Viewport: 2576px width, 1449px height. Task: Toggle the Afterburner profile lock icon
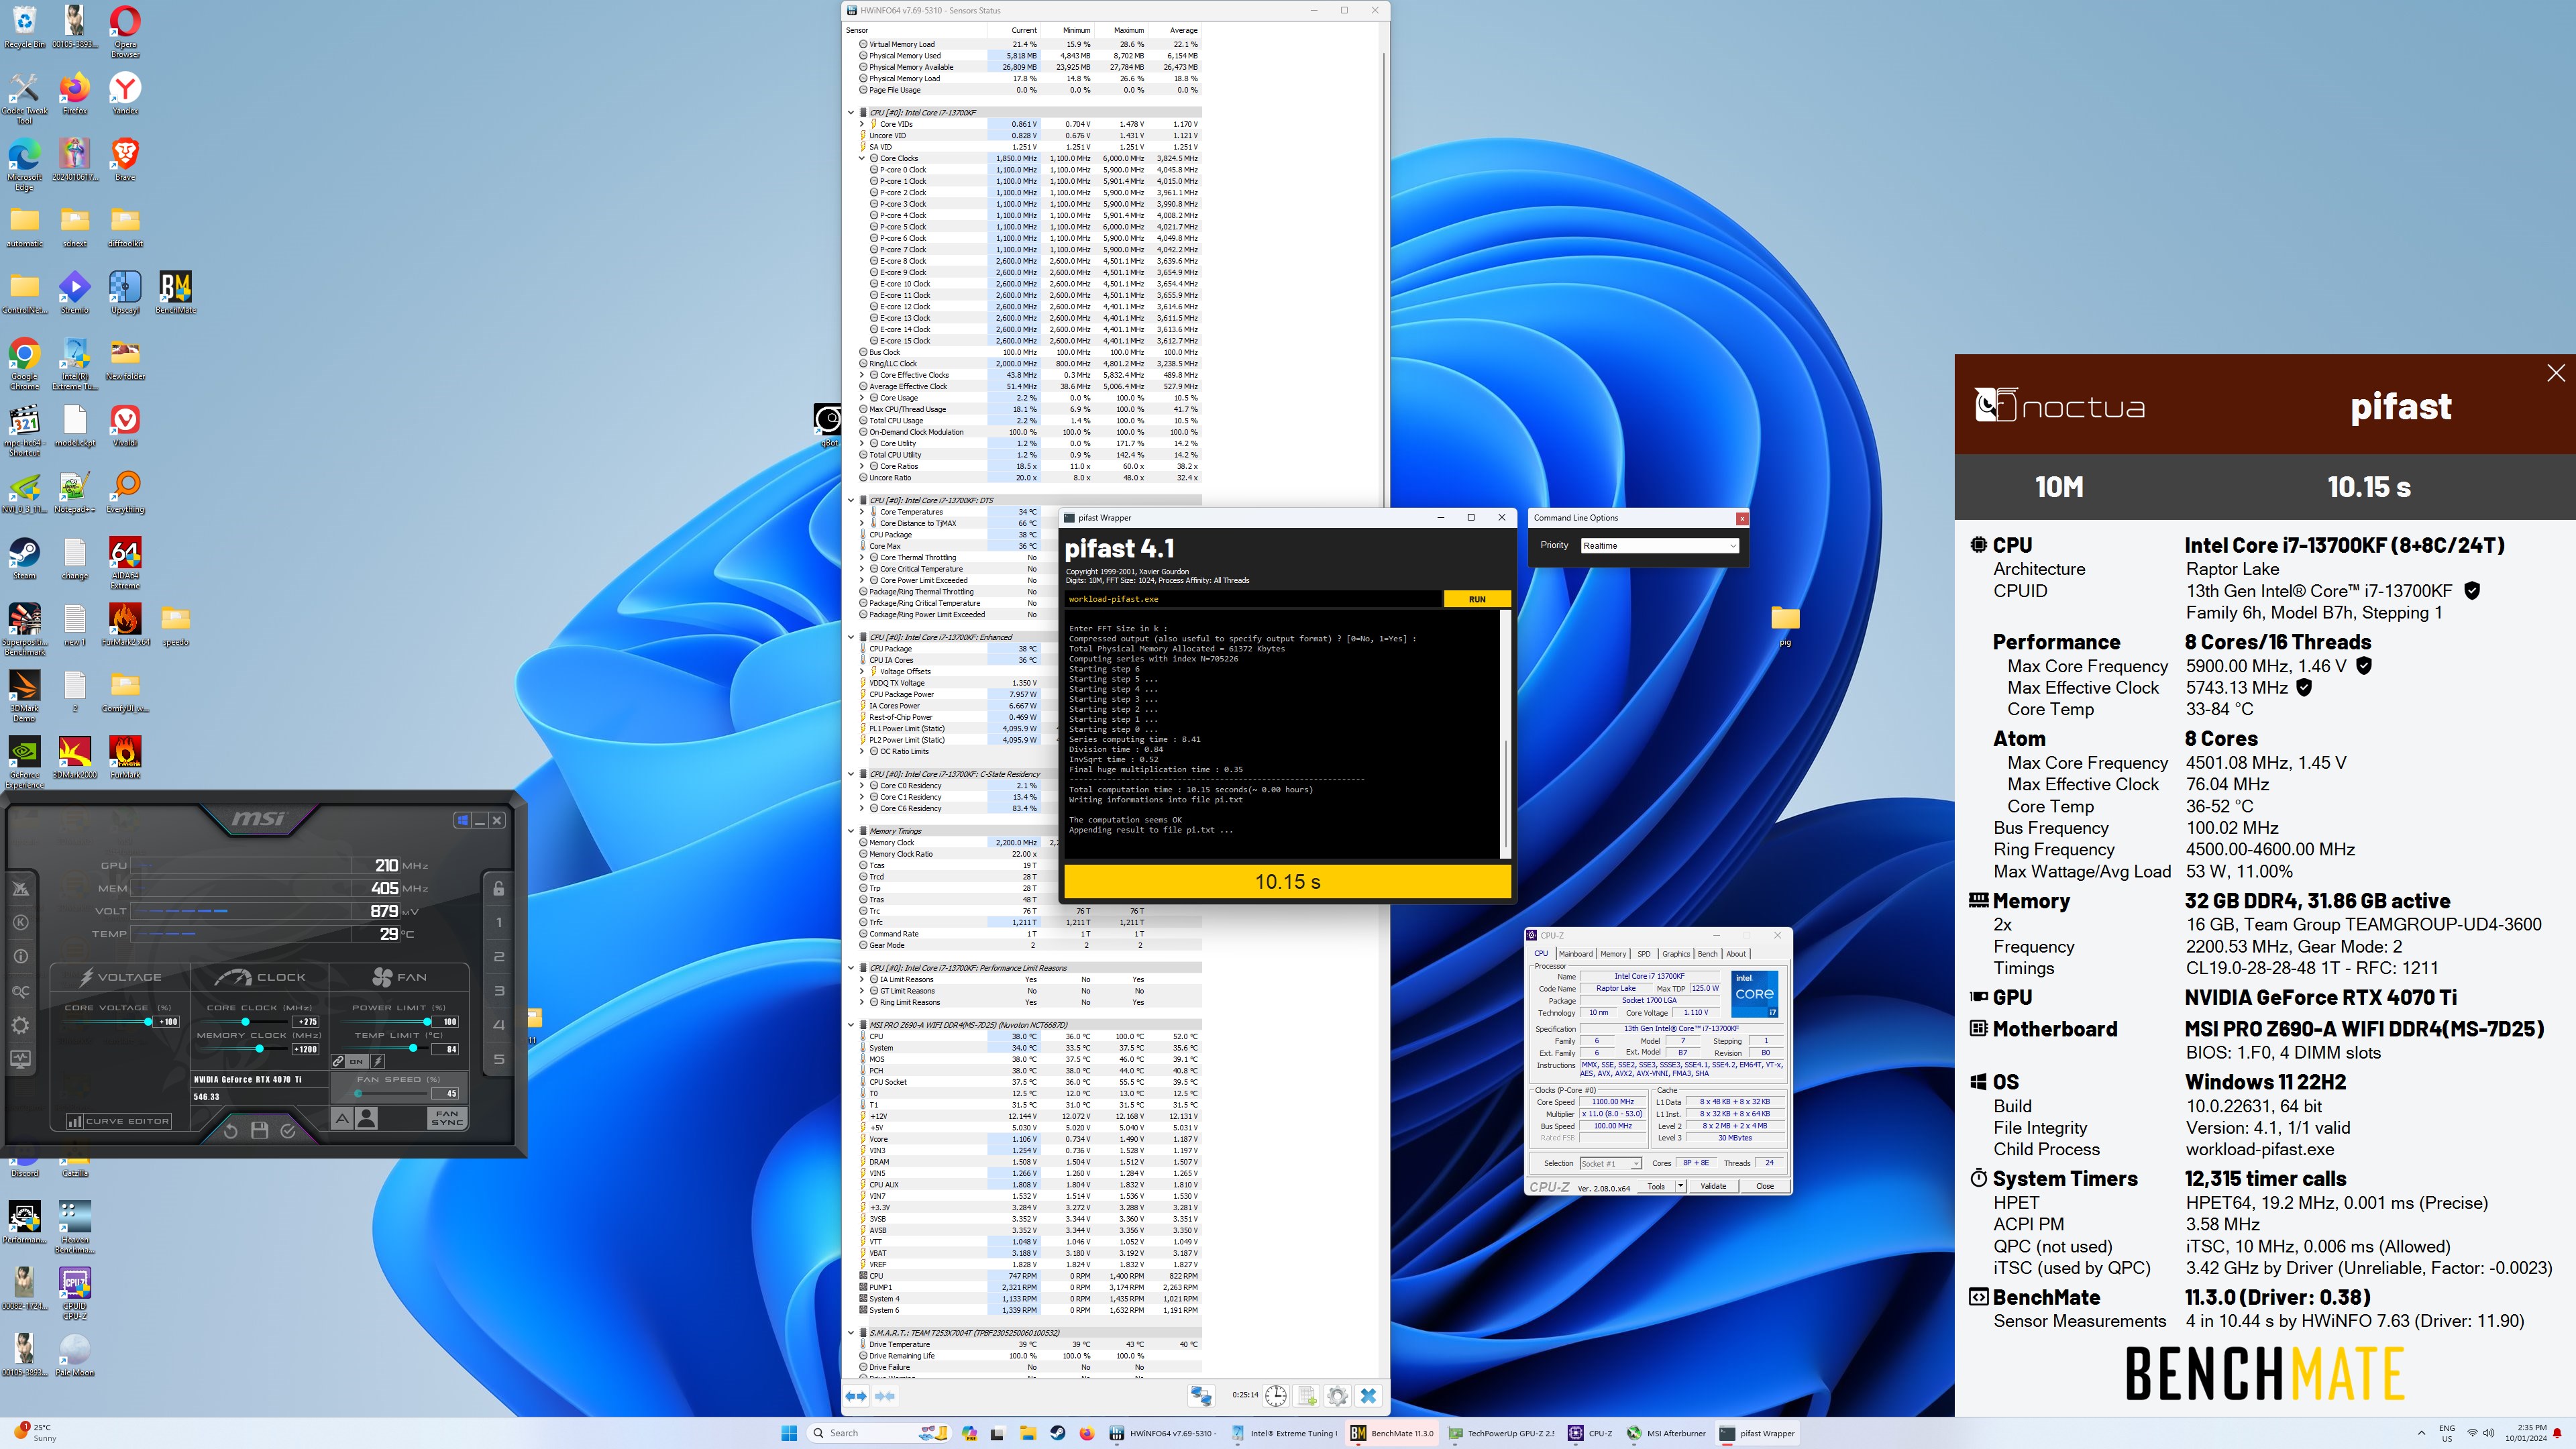498,888
